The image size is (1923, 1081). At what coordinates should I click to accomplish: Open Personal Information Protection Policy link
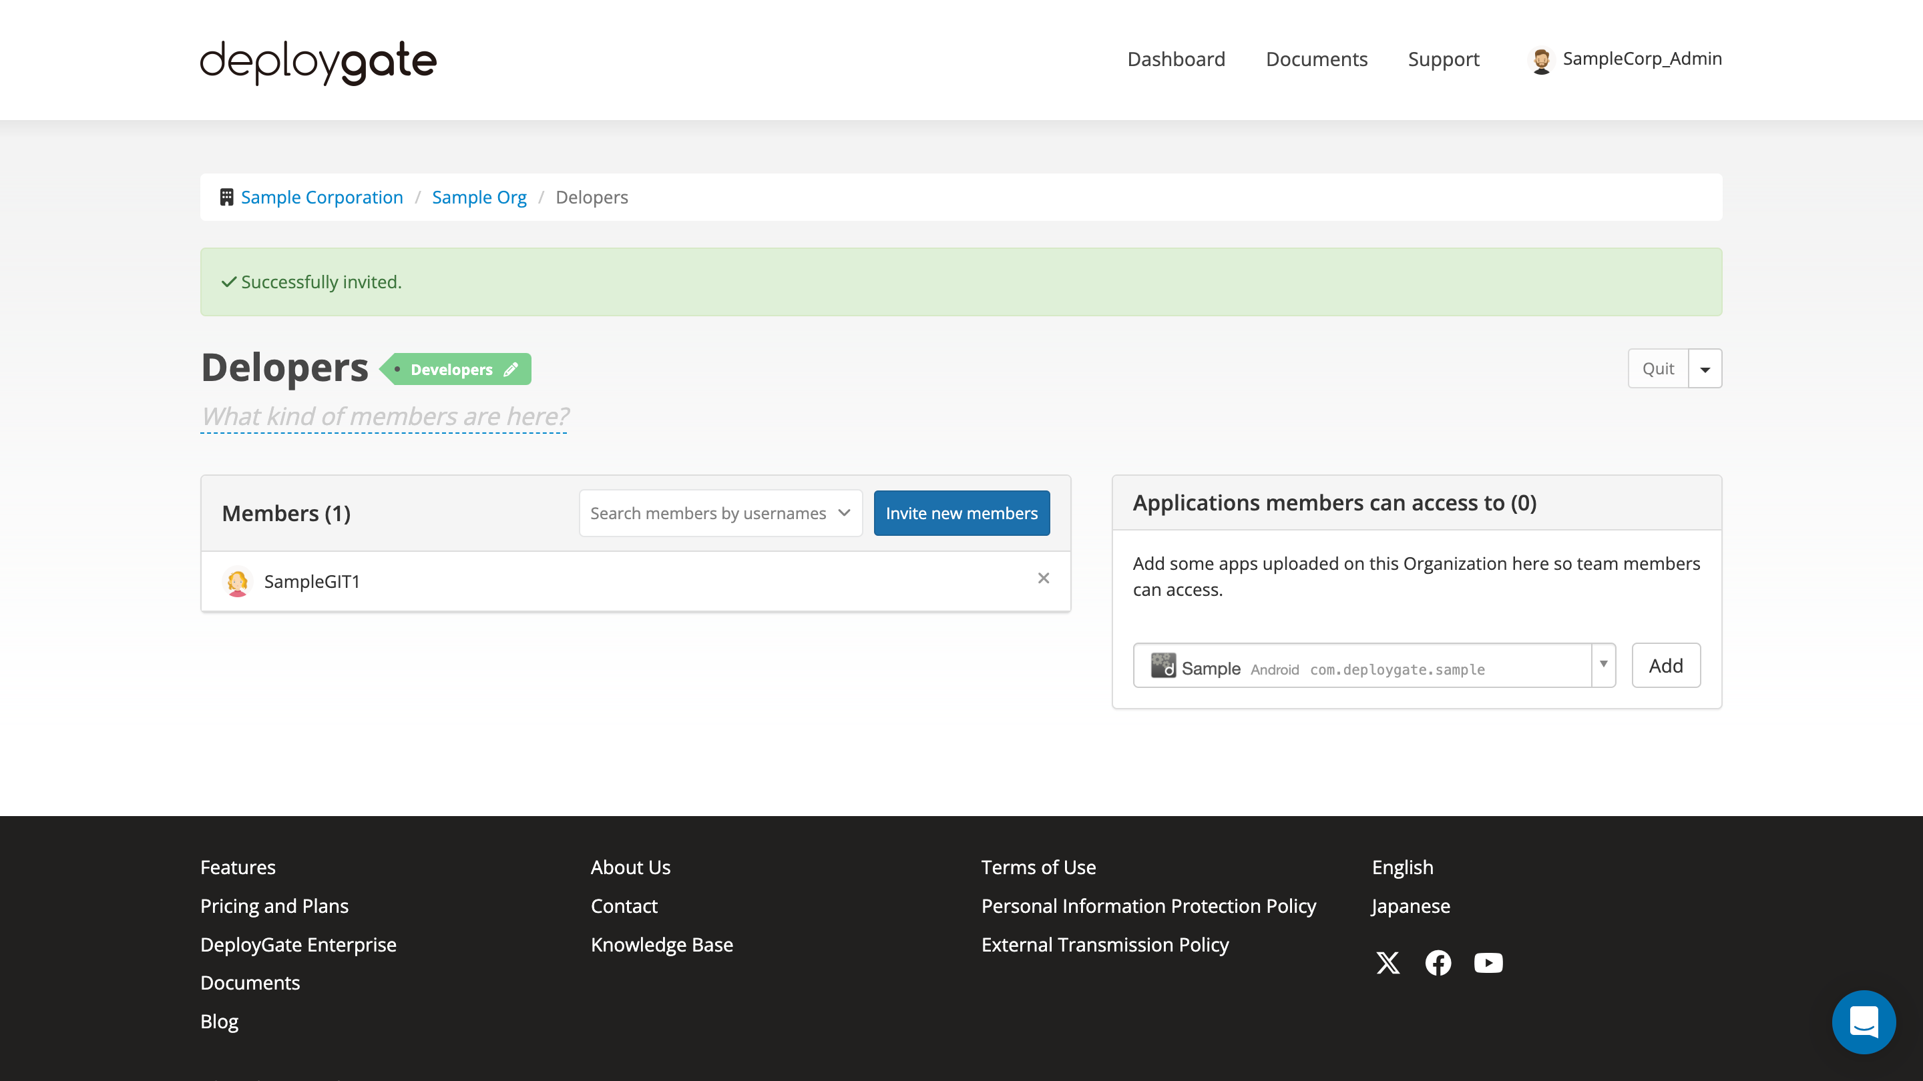tap(1149, 906)
